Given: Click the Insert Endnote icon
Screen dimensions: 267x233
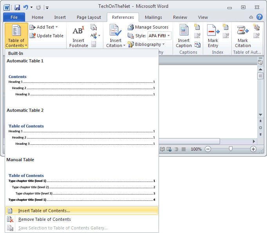Looking at the screenshot, I should coord(94,27).
